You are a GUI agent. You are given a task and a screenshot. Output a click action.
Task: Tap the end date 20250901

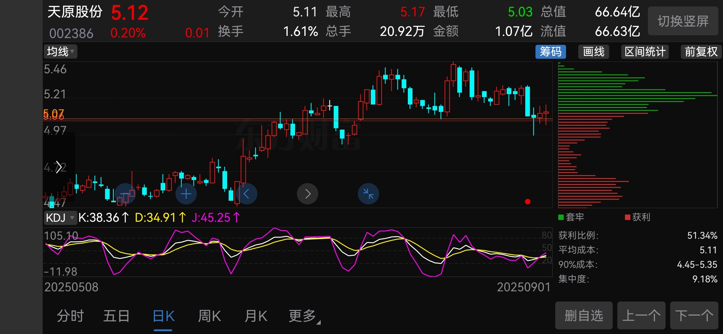[524, 287]
